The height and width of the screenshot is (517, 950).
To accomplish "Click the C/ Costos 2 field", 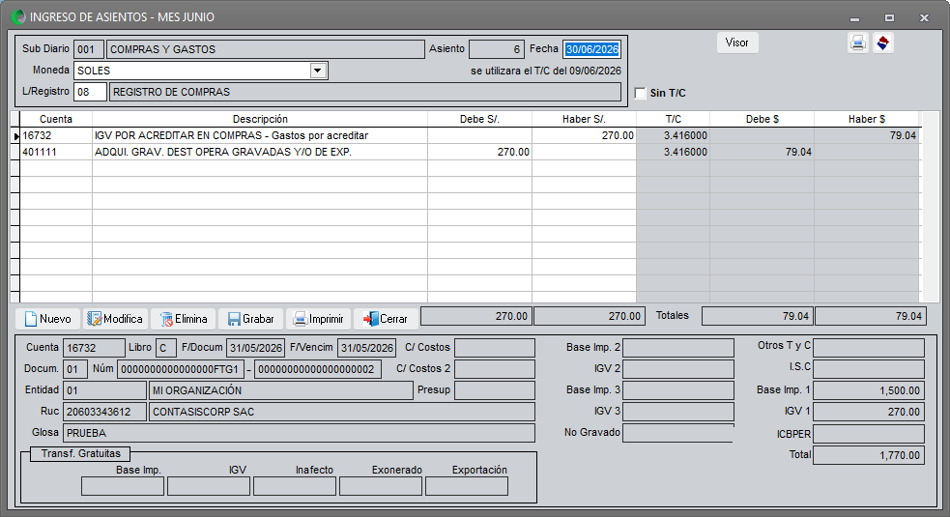I will click(x=495, y=369).
